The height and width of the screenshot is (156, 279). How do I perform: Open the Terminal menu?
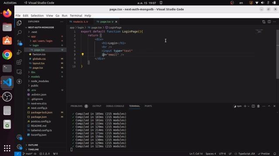(x=76, y=16)
